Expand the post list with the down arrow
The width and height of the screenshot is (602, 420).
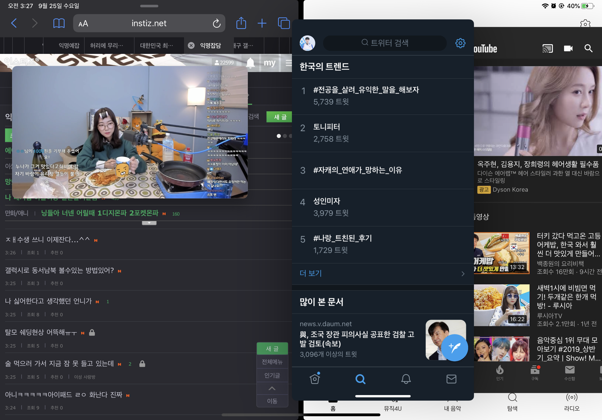point(149,223)
